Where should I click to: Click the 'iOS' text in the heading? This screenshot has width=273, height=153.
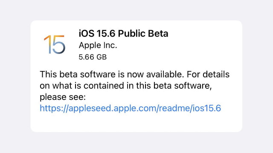[x=86, y=34]
